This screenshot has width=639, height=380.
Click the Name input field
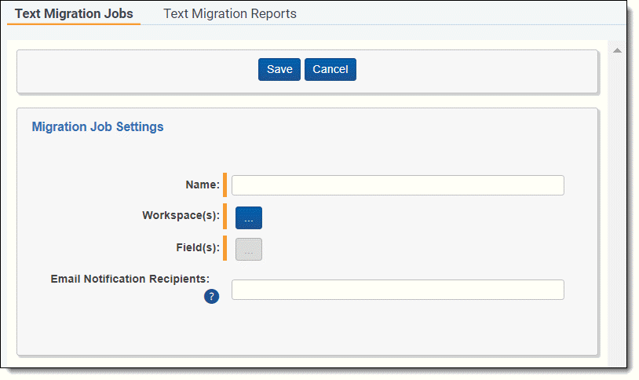[397, 185]
